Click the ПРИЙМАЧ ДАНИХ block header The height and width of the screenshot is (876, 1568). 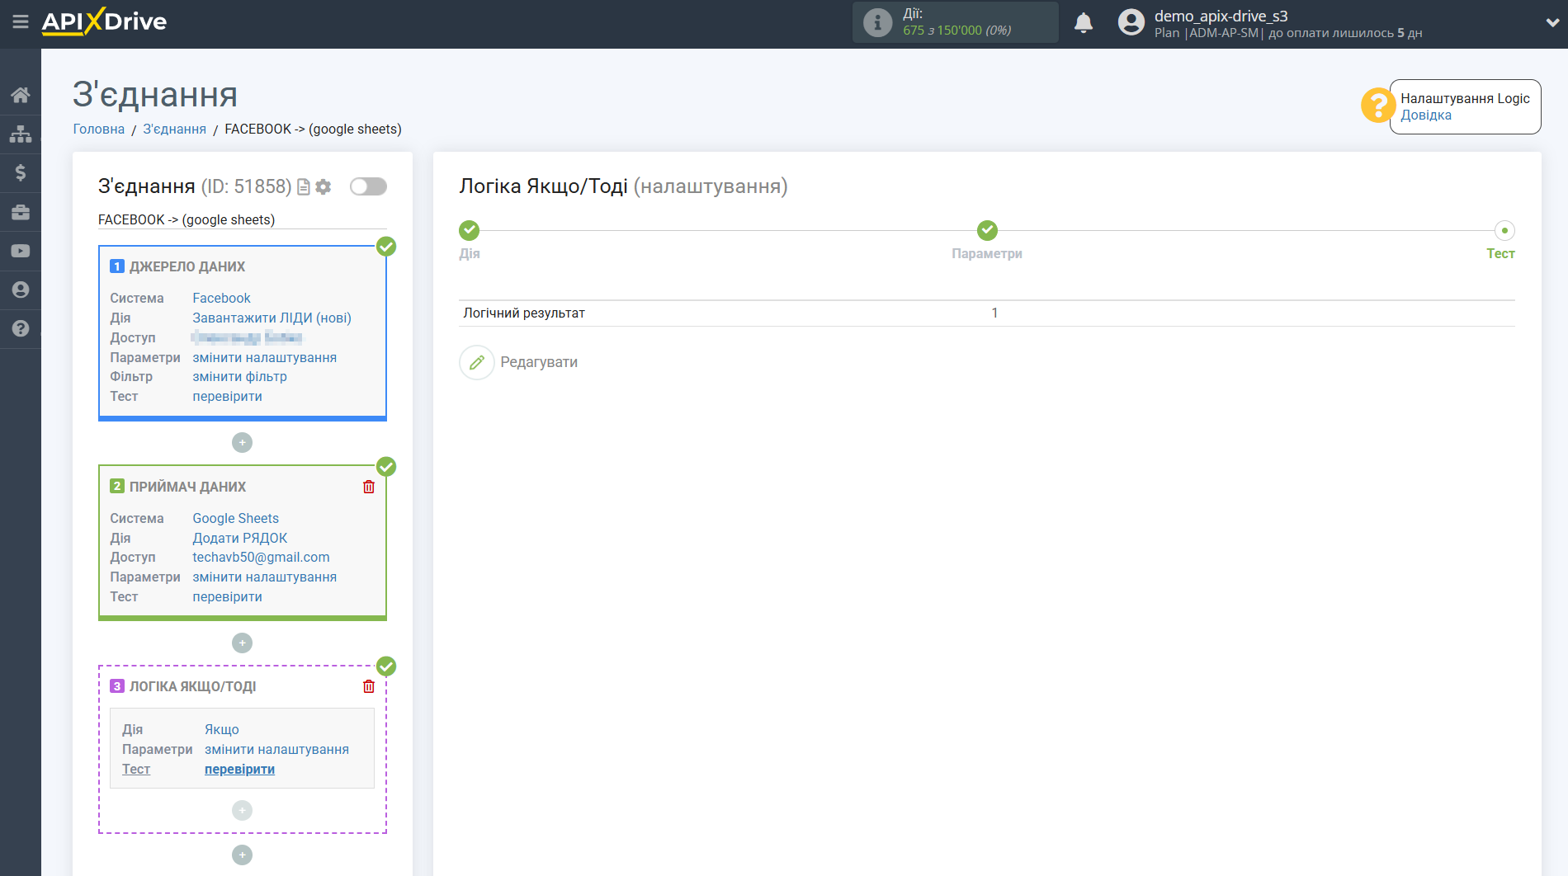[187, 487]
